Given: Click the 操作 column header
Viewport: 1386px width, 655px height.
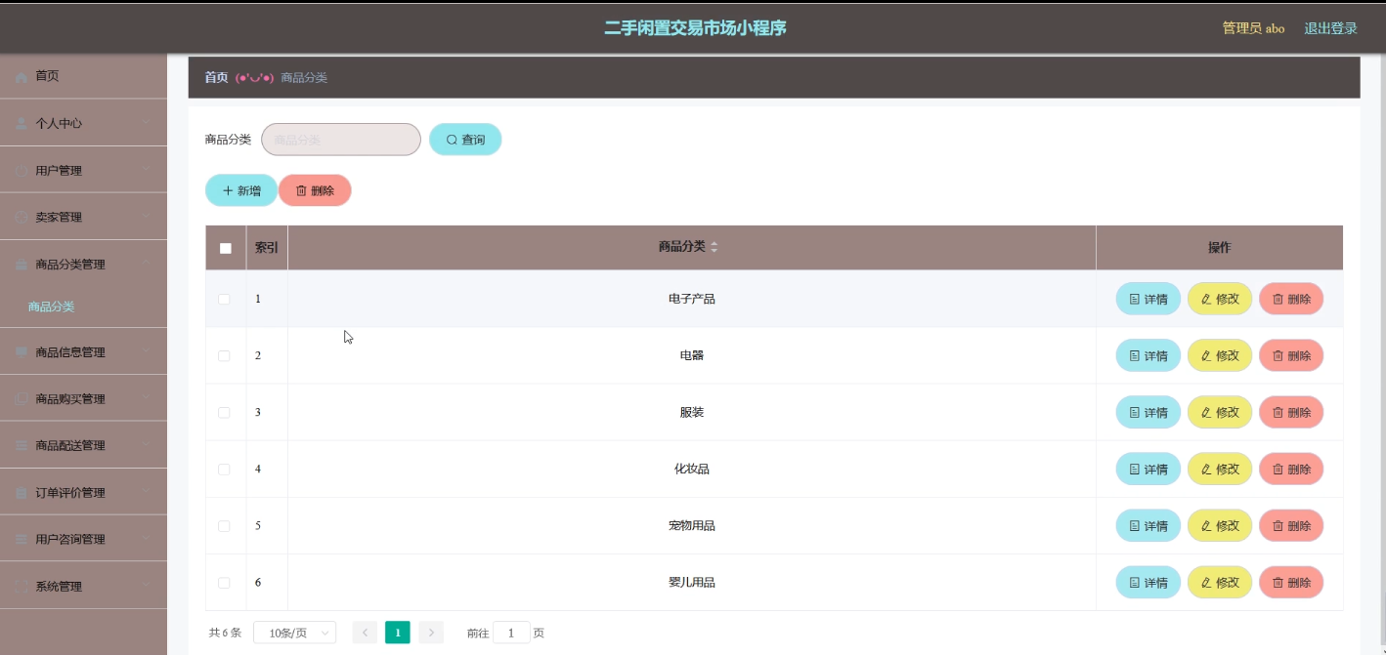Looking at the screenshot, I should click(x=1219, y=248).
